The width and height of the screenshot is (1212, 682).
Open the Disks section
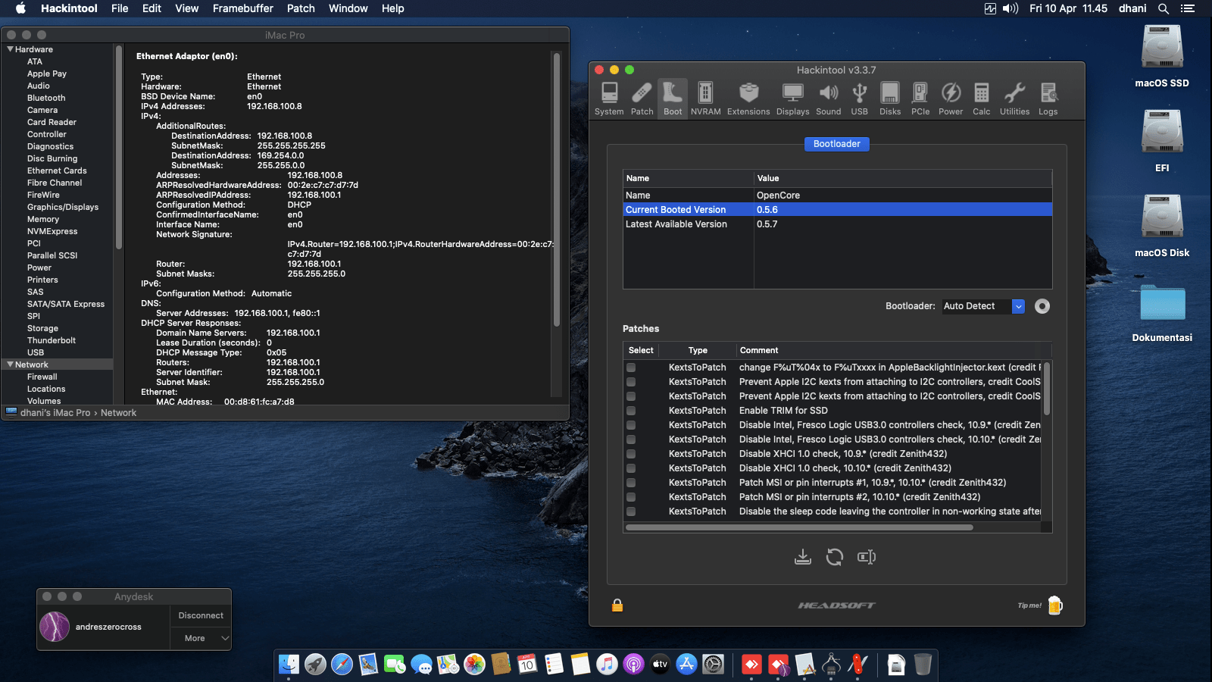(x=890, y=99)
